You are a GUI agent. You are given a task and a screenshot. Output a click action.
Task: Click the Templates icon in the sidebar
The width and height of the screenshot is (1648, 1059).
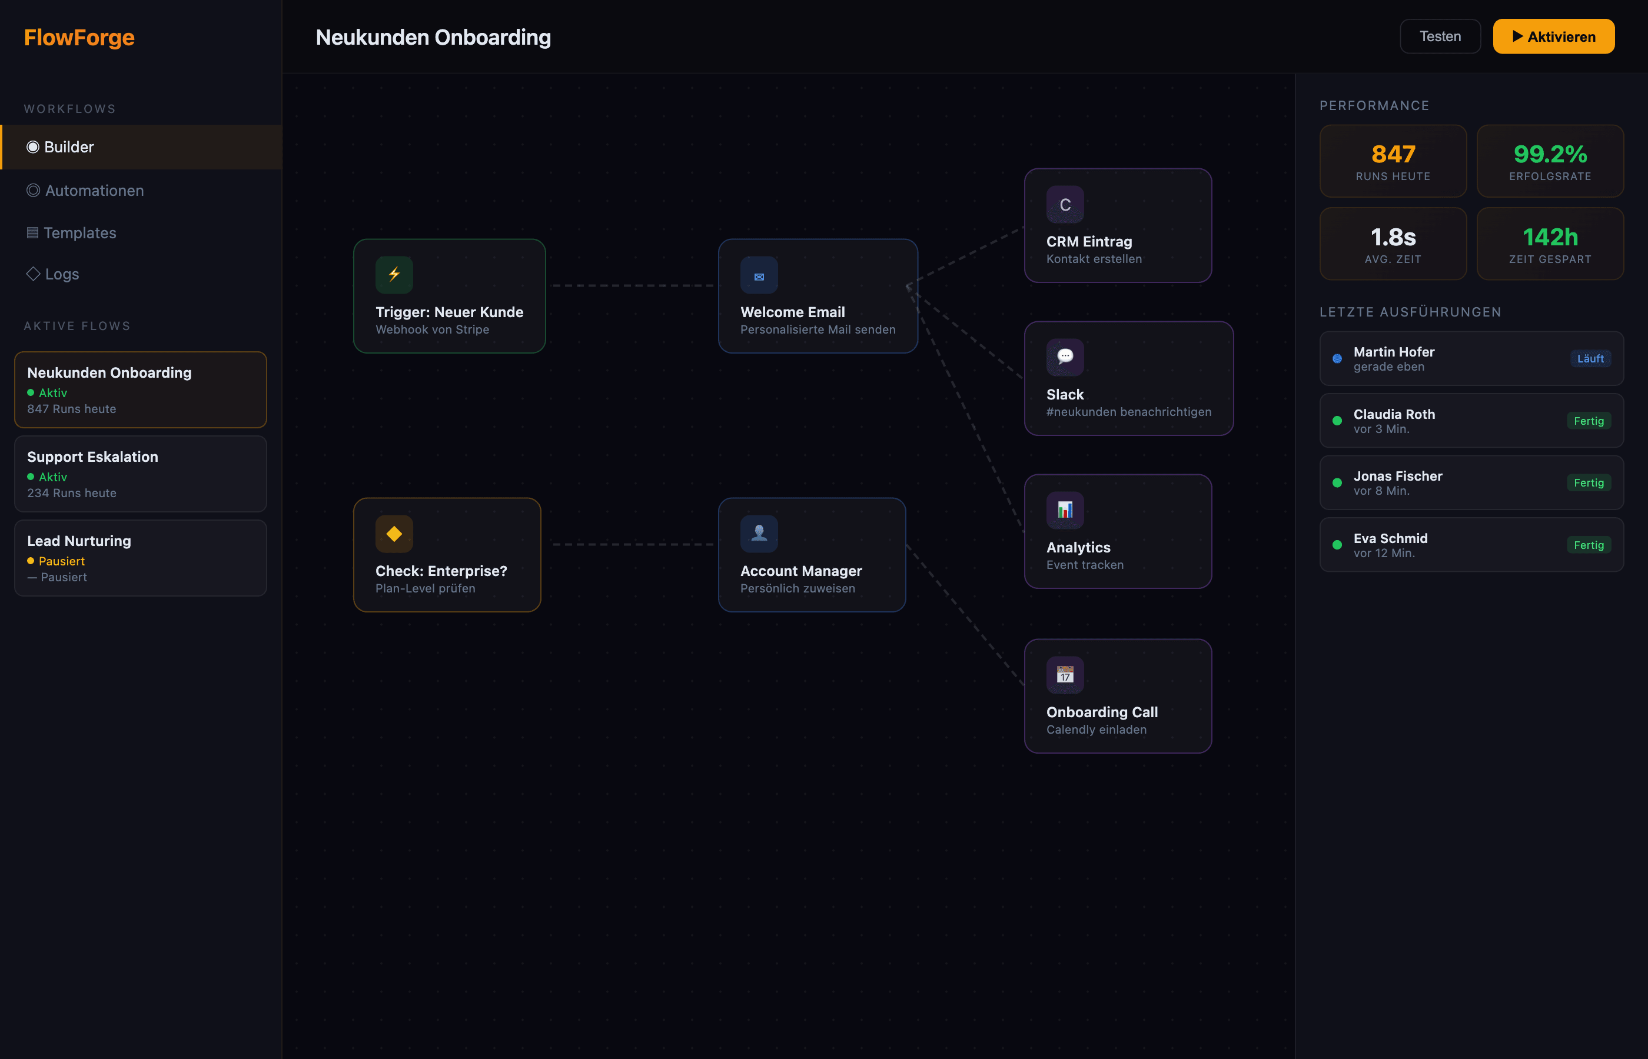coord(32,232)
